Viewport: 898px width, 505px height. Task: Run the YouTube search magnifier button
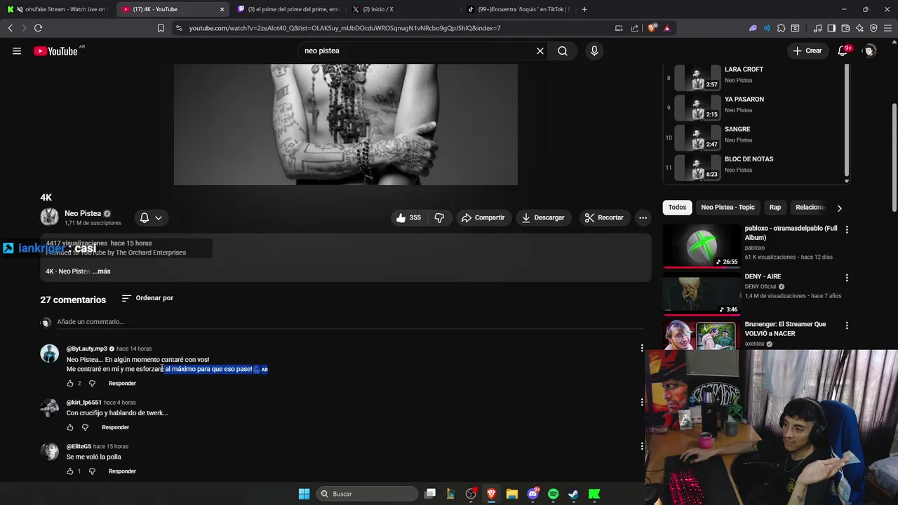point(563,50)
